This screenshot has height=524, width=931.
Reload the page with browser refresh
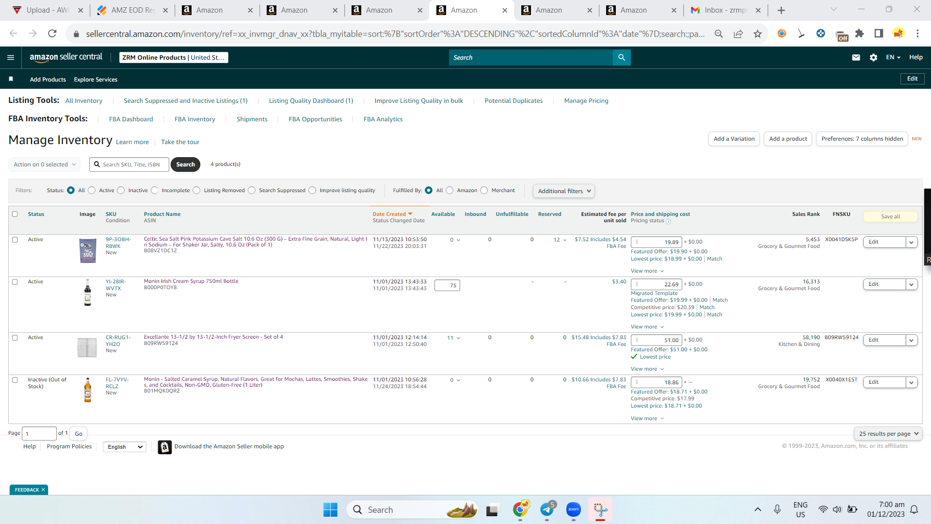click(52, 33)
